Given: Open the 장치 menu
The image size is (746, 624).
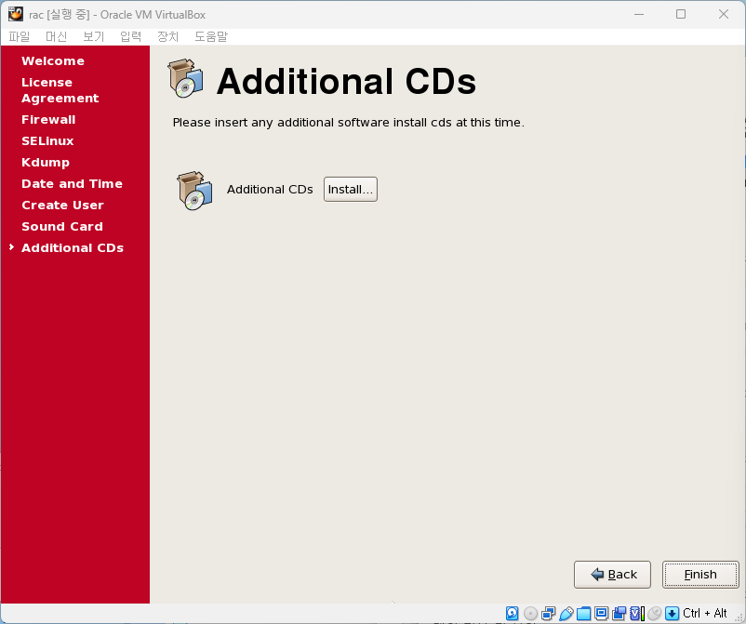Looking at the screenshot, I should 168,36.
